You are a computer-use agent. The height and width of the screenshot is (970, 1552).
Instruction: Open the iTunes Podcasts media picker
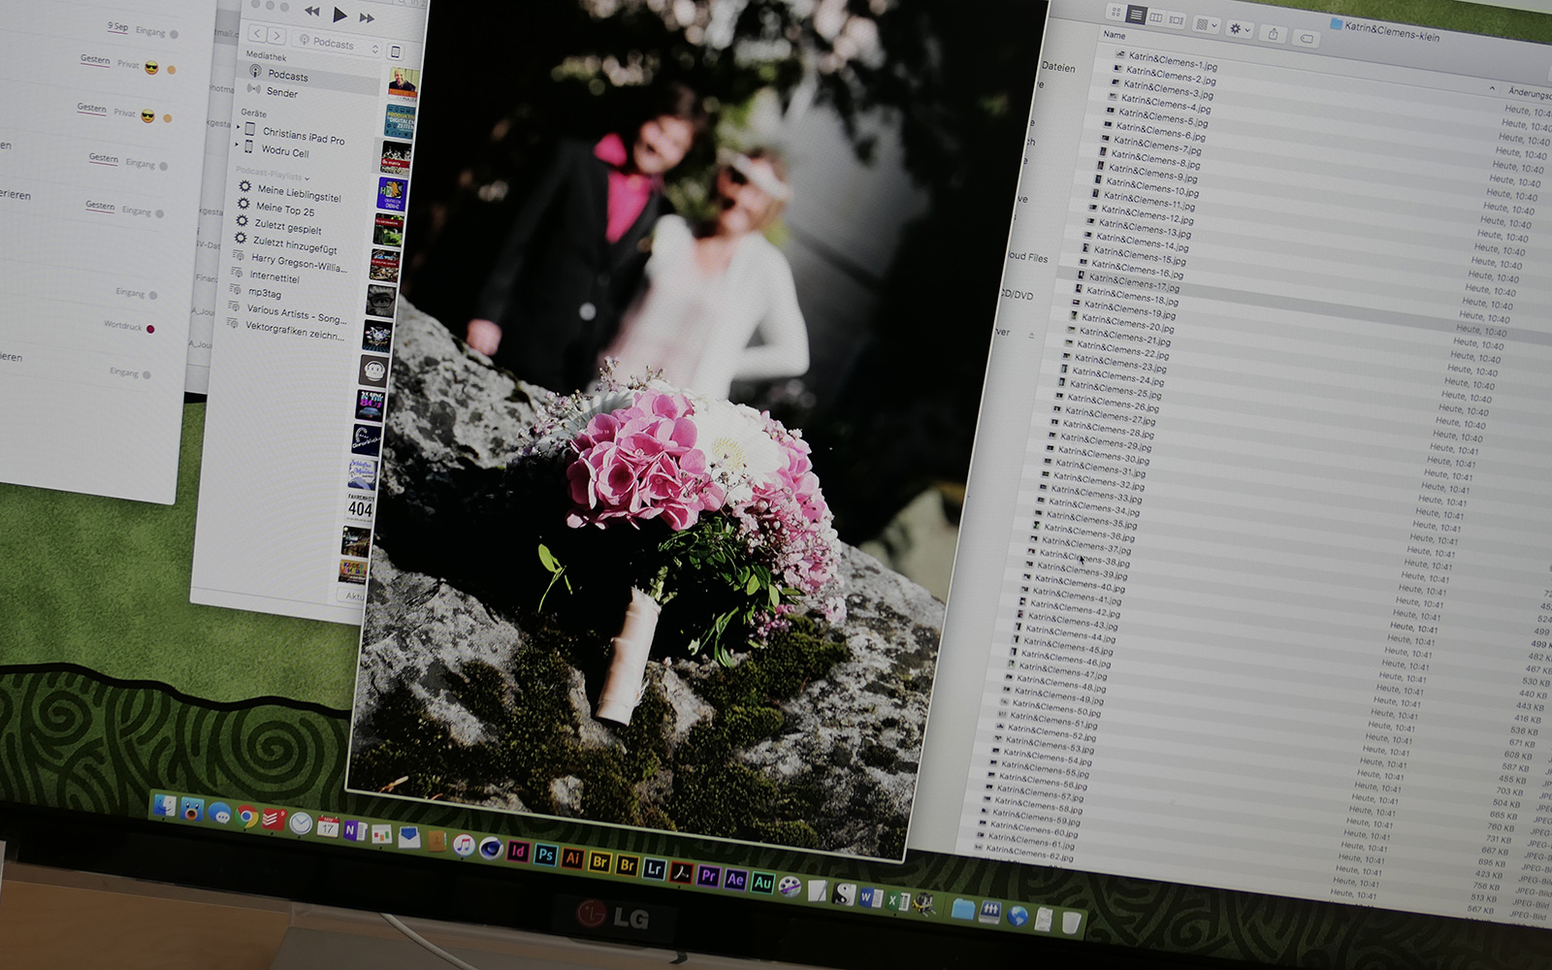click(338, 44)
